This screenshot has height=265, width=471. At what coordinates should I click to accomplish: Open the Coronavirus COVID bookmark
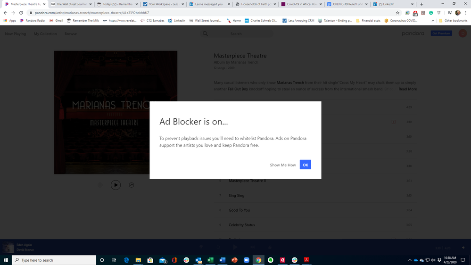pos(401,21)
